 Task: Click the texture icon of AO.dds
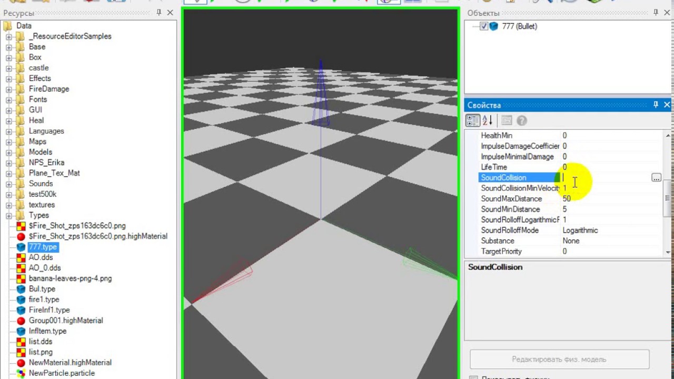(21, 257)
